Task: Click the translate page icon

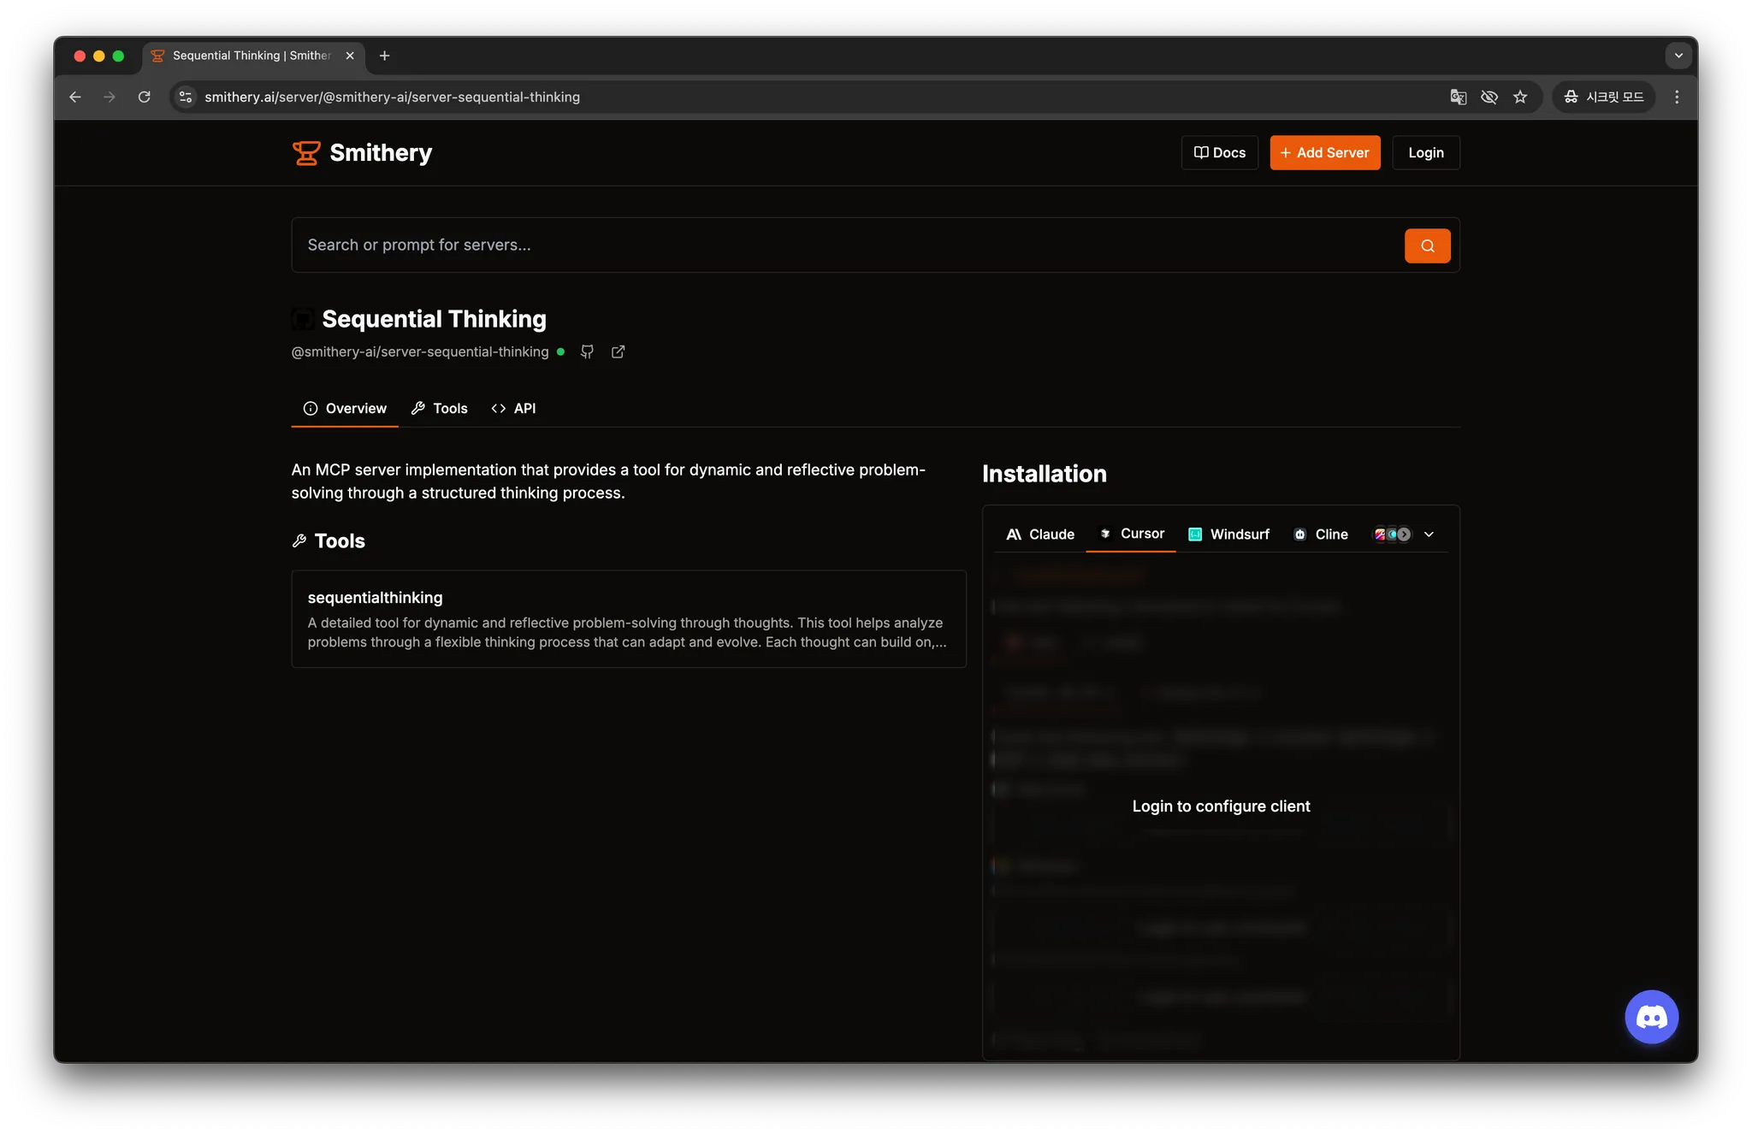Action: pyautogui.click(x=1459, y=97)
